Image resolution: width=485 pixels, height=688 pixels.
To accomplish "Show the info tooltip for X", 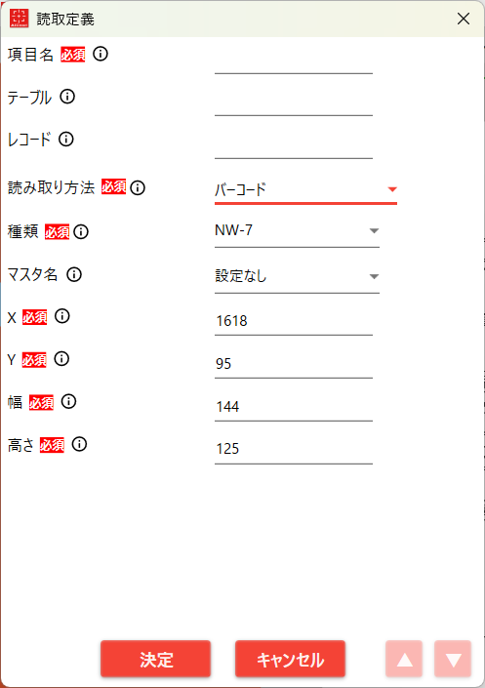I will 61,316.
